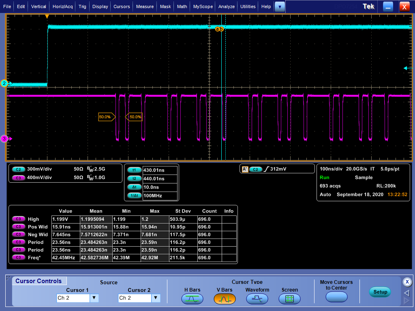Select the V Bars cursor type
Viewport: 415px width, 311px height.
[224, 299]
